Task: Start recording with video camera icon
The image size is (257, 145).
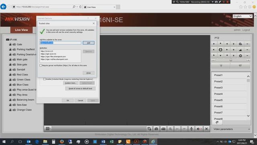Action: pyautogui.click(x=163, y=129)
